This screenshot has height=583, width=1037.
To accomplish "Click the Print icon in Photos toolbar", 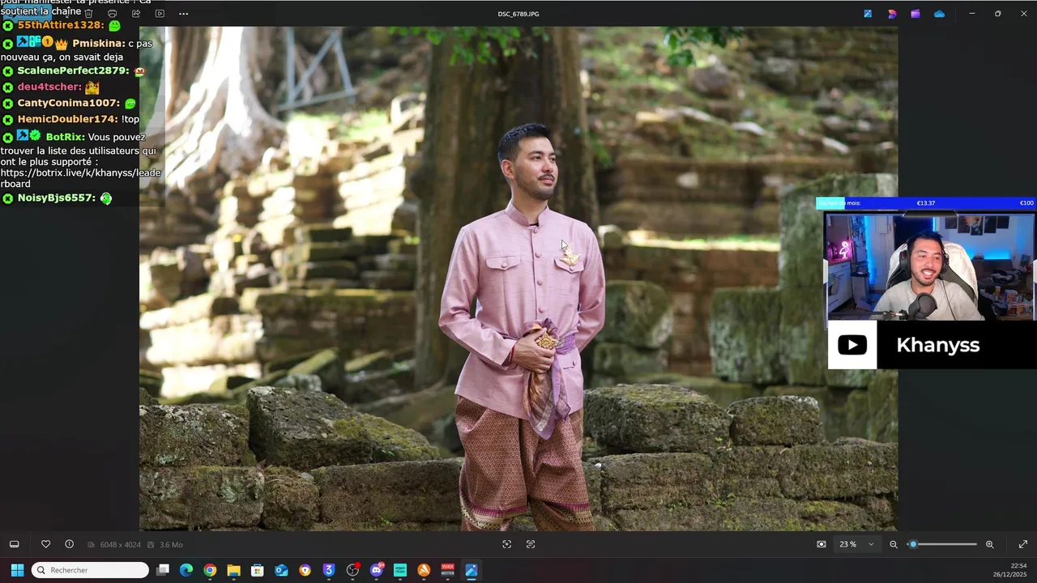I will (x=112, y=14).
